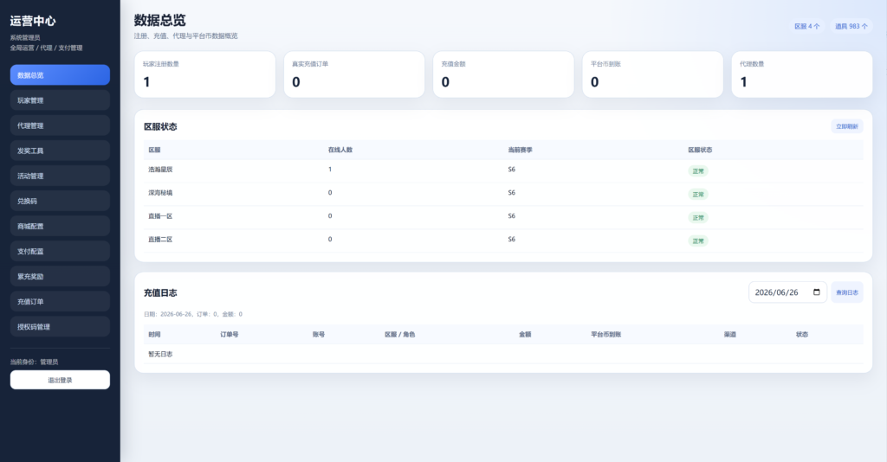Open 玩家管理 in the sidebar
The image size is (887, 462).
click(60, 100)
